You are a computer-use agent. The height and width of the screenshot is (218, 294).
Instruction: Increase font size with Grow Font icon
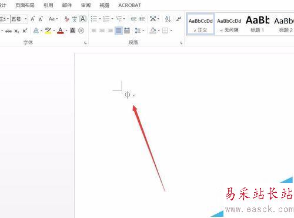[x=32, y=19]
